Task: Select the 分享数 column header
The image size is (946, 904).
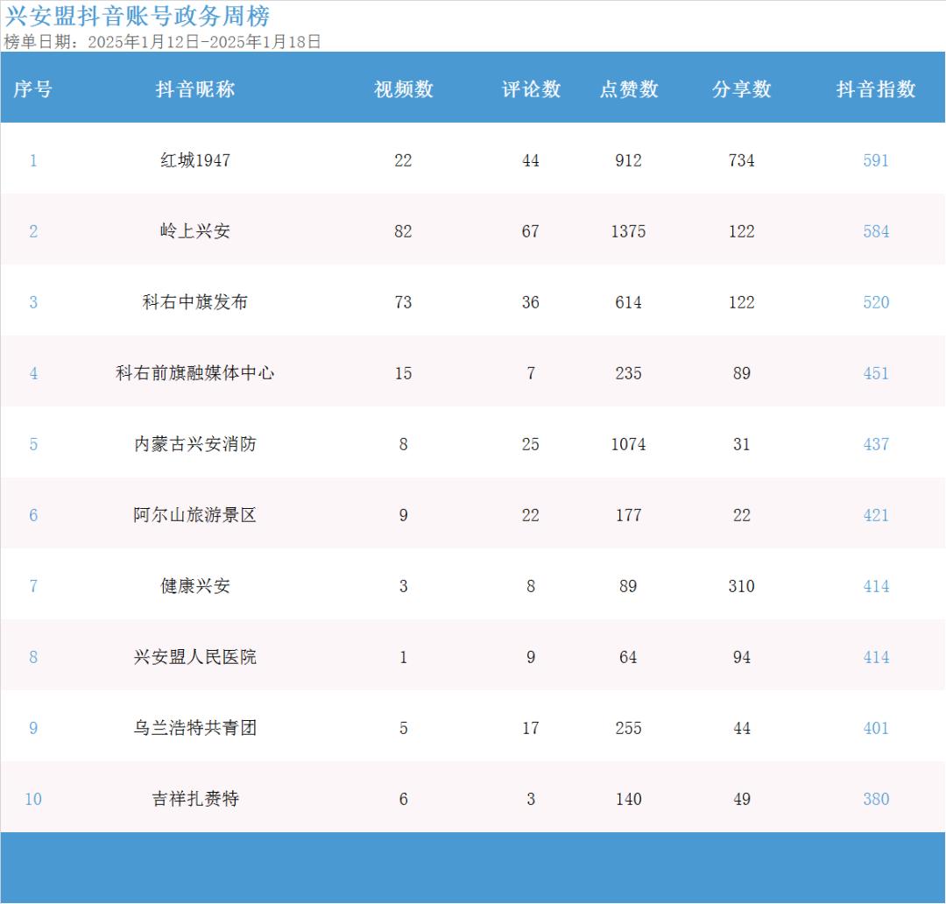Action: click(741, 89)
